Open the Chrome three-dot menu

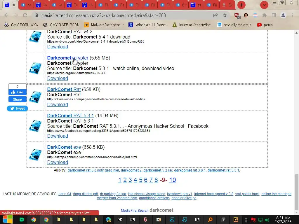[x=293, y=15]
